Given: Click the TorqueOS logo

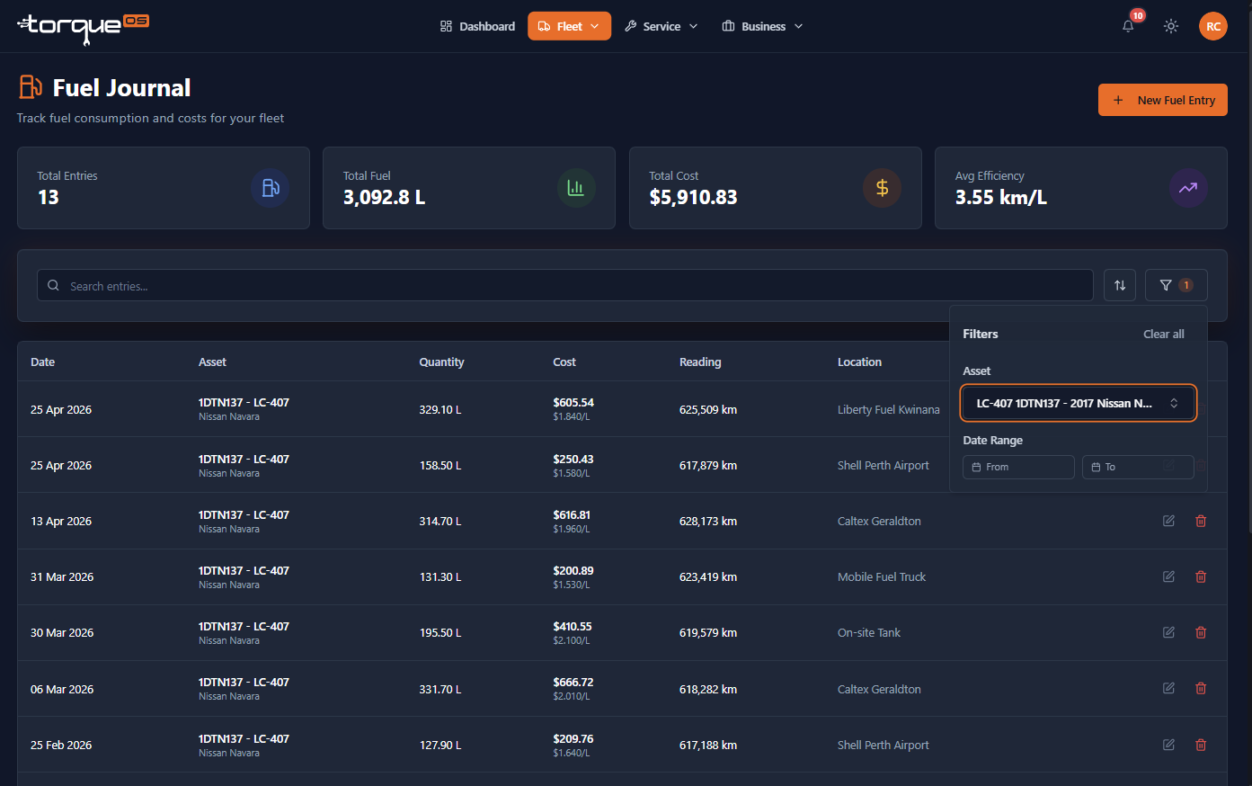Looking at the screenshot, I should [x=83, y=27].
